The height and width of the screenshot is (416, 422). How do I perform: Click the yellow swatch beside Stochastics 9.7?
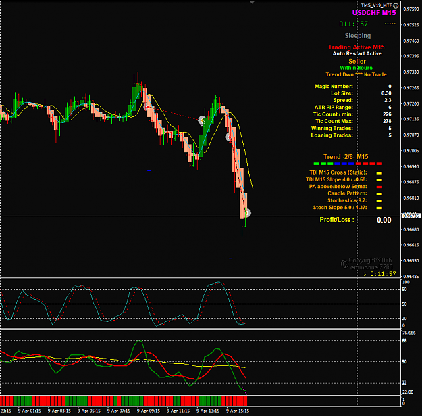tap(379, 201)
